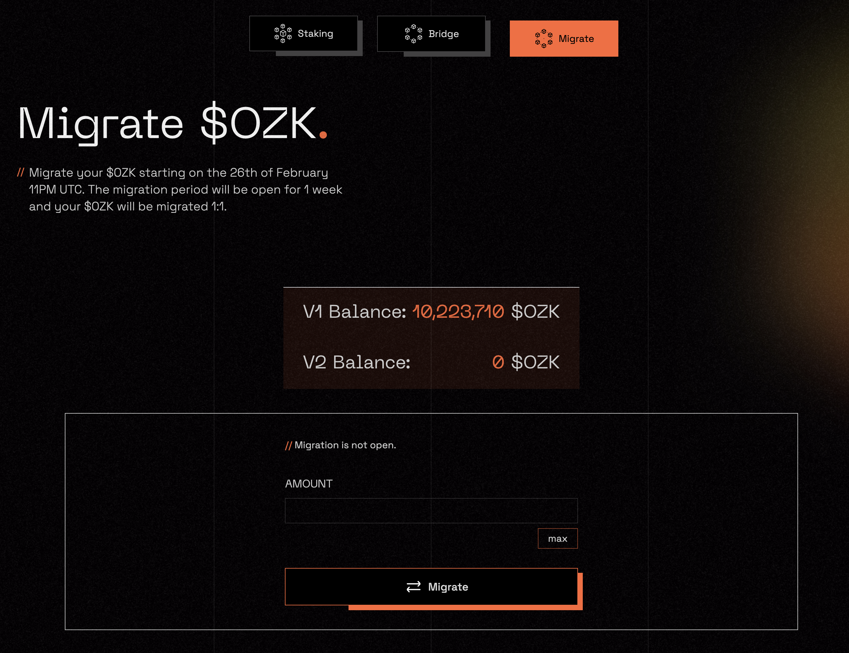
Task: Click the 'V2 Balance:' label
Action: tap(356, 362)
